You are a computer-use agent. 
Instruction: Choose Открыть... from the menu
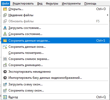[x=55, y=9]
